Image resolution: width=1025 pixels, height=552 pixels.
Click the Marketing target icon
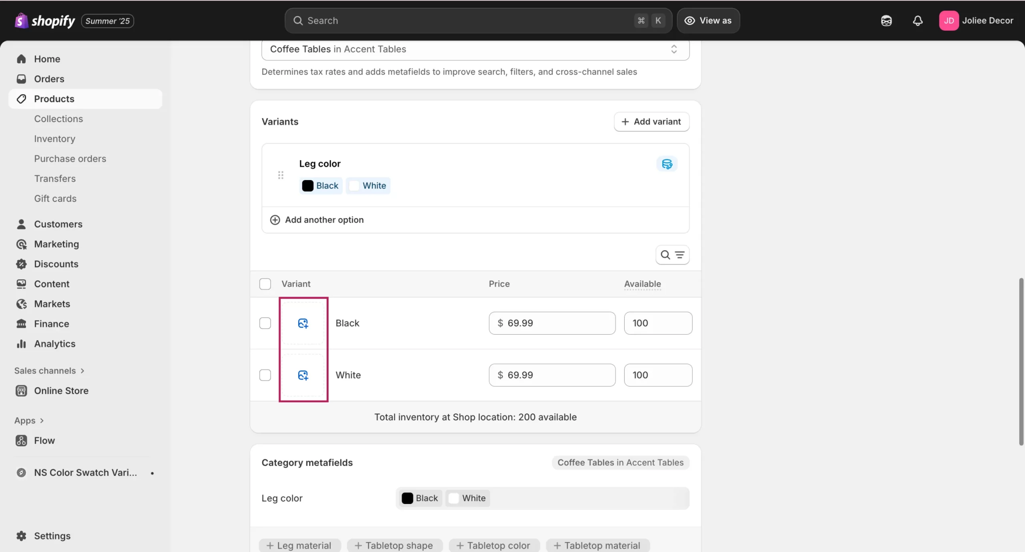coord(21,244)
